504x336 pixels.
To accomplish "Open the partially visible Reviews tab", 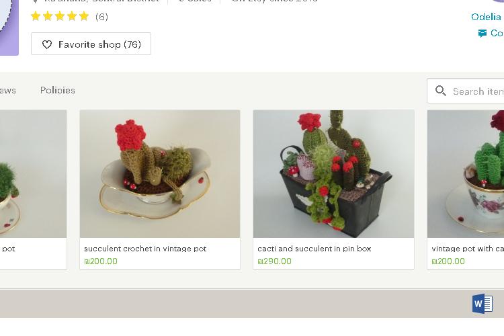I will [x=7, y=91].
